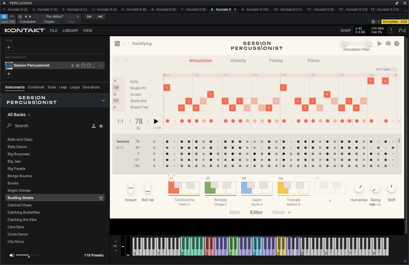Click the help question mark icon

(397, 44)
